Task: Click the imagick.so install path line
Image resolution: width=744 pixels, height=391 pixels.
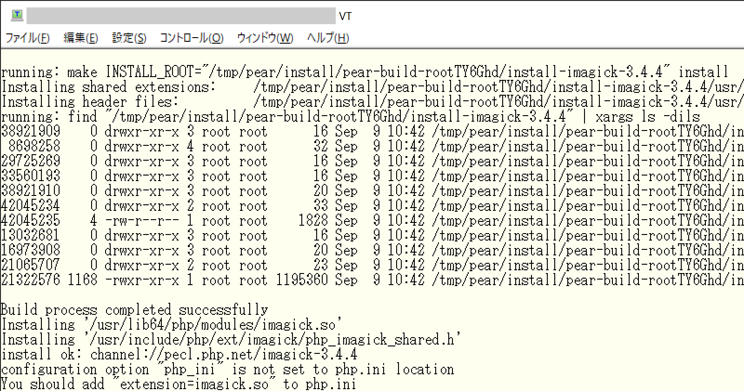Action: (x=171, y=325)
